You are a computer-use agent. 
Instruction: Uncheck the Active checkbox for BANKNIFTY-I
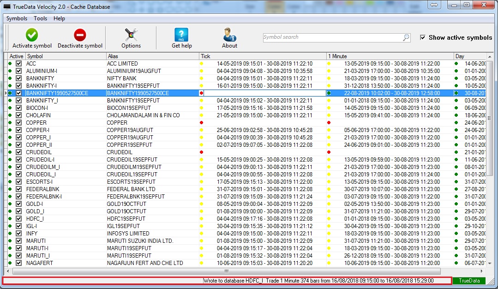tap(19, 86)
